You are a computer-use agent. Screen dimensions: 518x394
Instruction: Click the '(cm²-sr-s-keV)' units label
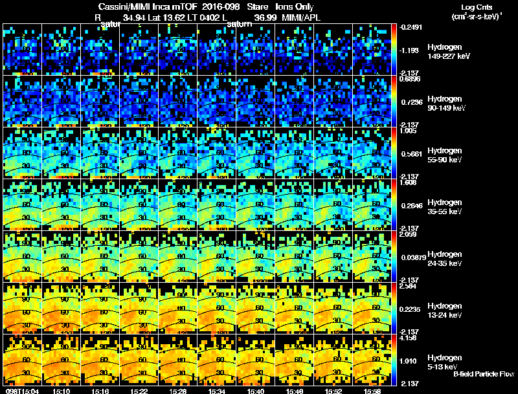pos(476,16)
